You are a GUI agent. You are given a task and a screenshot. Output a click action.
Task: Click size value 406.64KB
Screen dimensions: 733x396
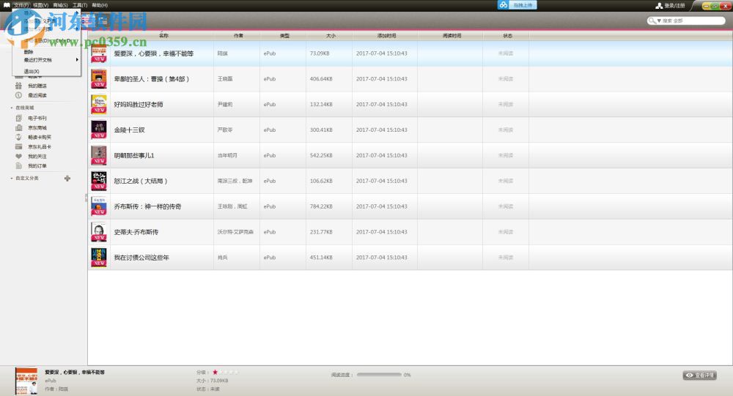[x=321, y=79]
